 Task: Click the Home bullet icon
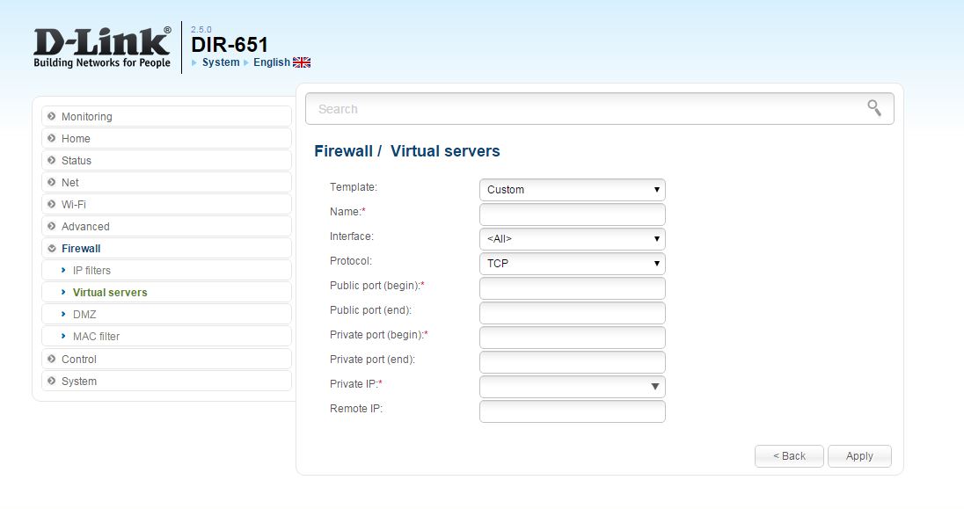pos(52,138)
